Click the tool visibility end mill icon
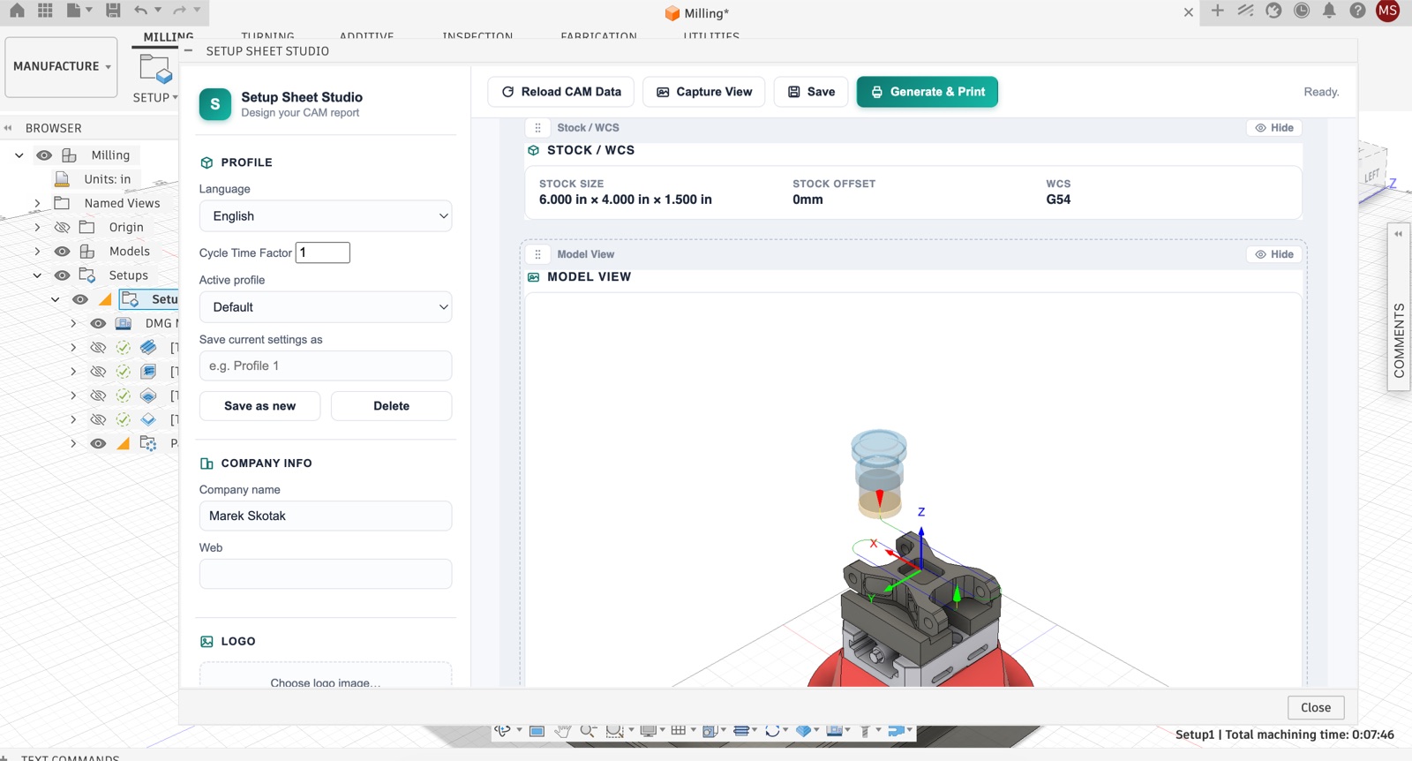This screenshot has height=761, width=1412. click(x=866, y=730)
